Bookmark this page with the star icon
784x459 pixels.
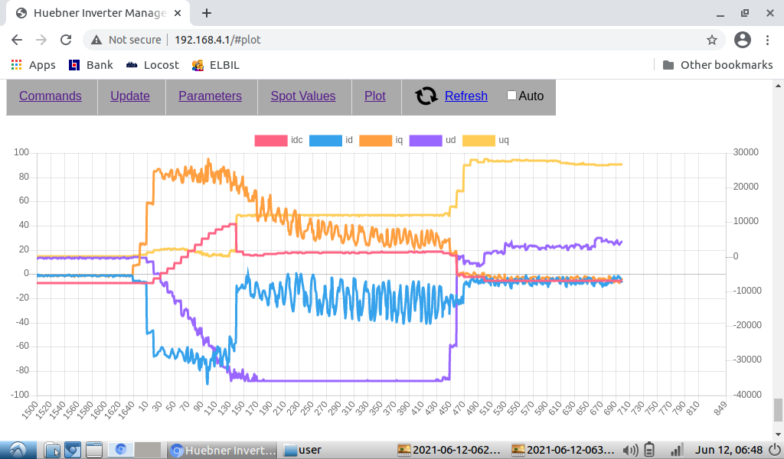click(x=711, y=40)
